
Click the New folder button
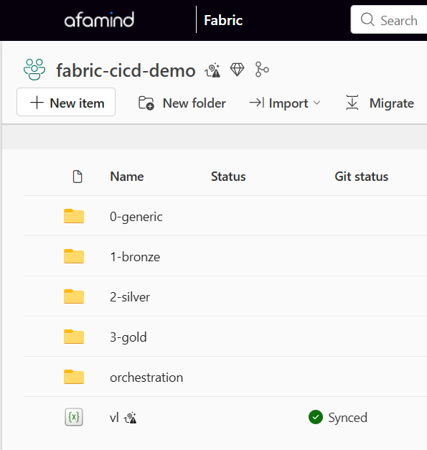coord(182,103)
